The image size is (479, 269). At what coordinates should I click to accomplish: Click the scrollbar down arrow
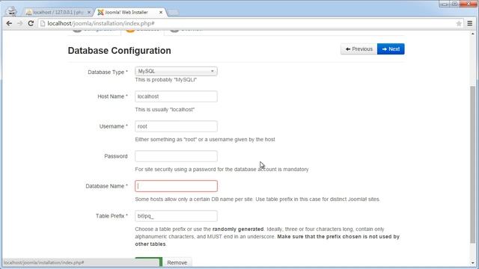(x=472, y=263)
